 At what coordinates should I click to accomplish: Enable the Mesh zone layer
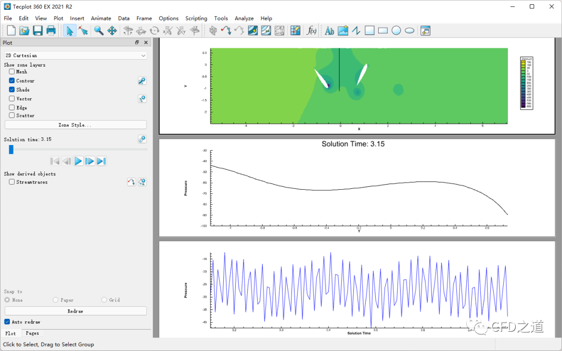pyautogui.click(x=12, y=72)
